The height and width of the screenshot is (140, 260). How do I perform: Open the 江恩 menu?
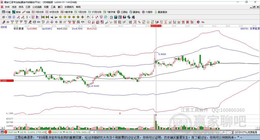[28, 7]
